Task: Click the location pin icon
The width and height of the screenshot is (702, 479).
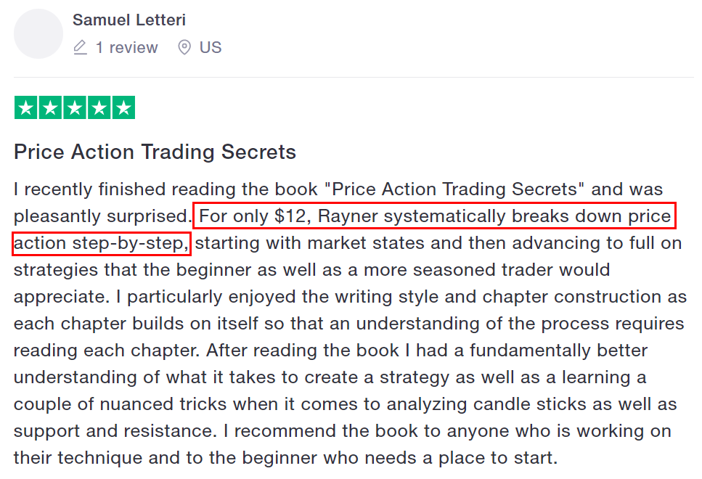Action: (x=184, y=47)
